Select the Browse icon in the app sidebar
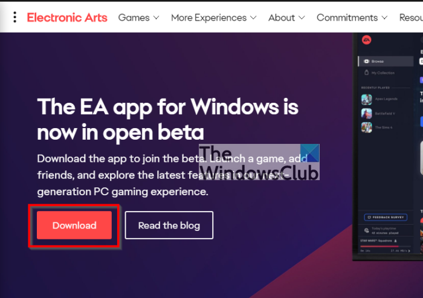 point(366,61)
